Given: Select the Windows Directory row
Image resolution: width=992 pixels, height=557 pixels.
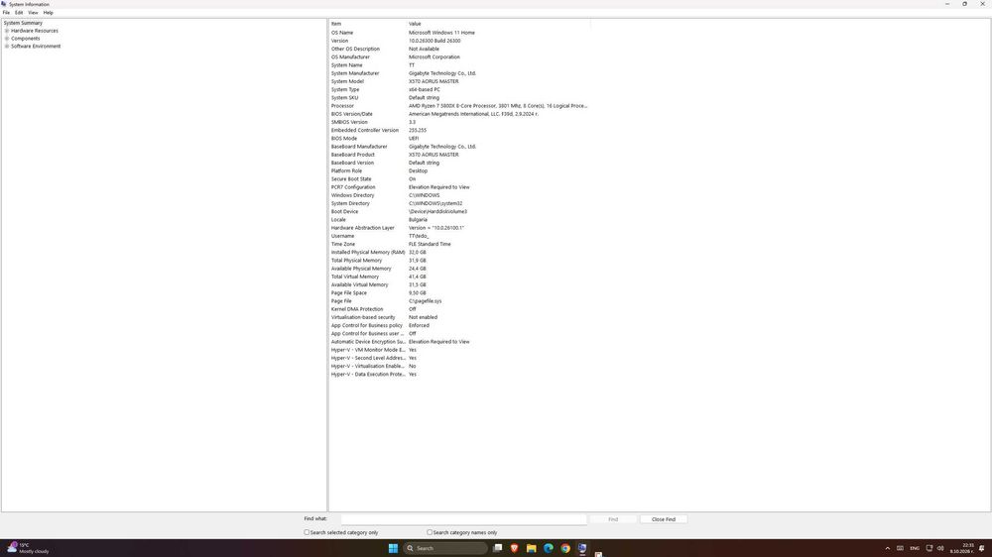Looking at the screenshot, I should 460,195.
